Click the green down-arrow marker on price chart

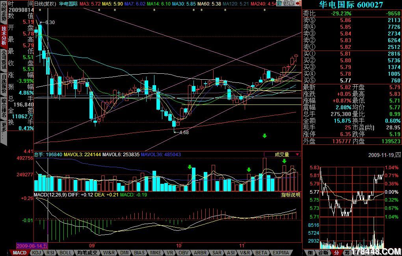tap(264, 136)
